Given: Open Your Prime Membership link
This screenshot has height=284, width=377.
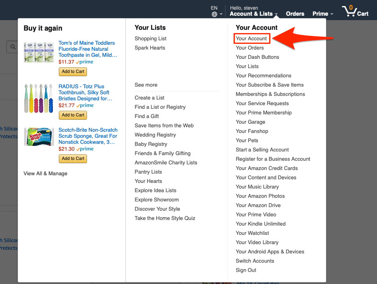Looking at the screenshot, I should pos(263,113).
